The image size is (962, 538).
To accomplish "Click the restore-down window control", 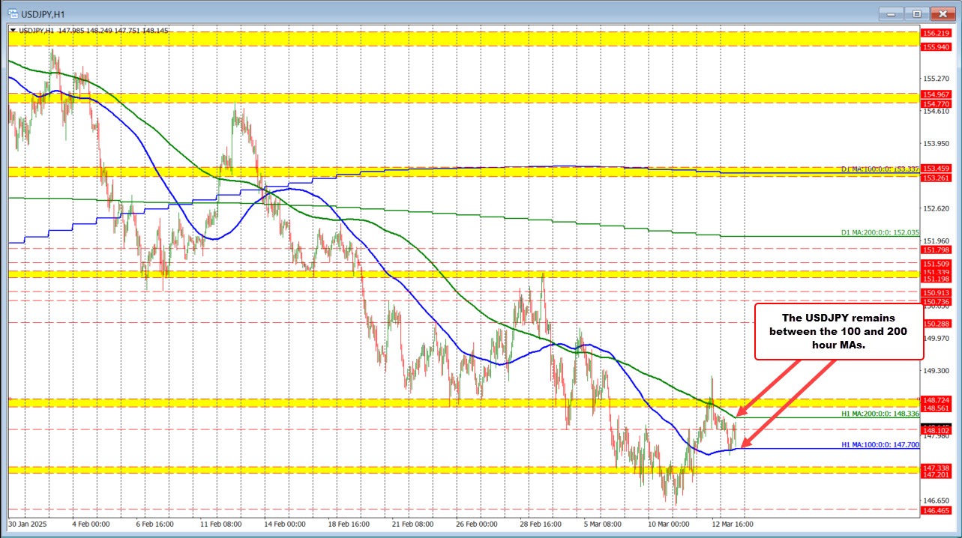I will click(x=916, y=13).
